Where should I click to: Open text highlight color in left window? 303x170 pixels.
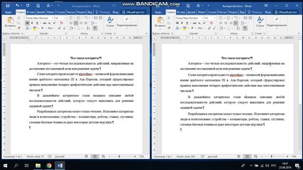[x=35, y=28]
